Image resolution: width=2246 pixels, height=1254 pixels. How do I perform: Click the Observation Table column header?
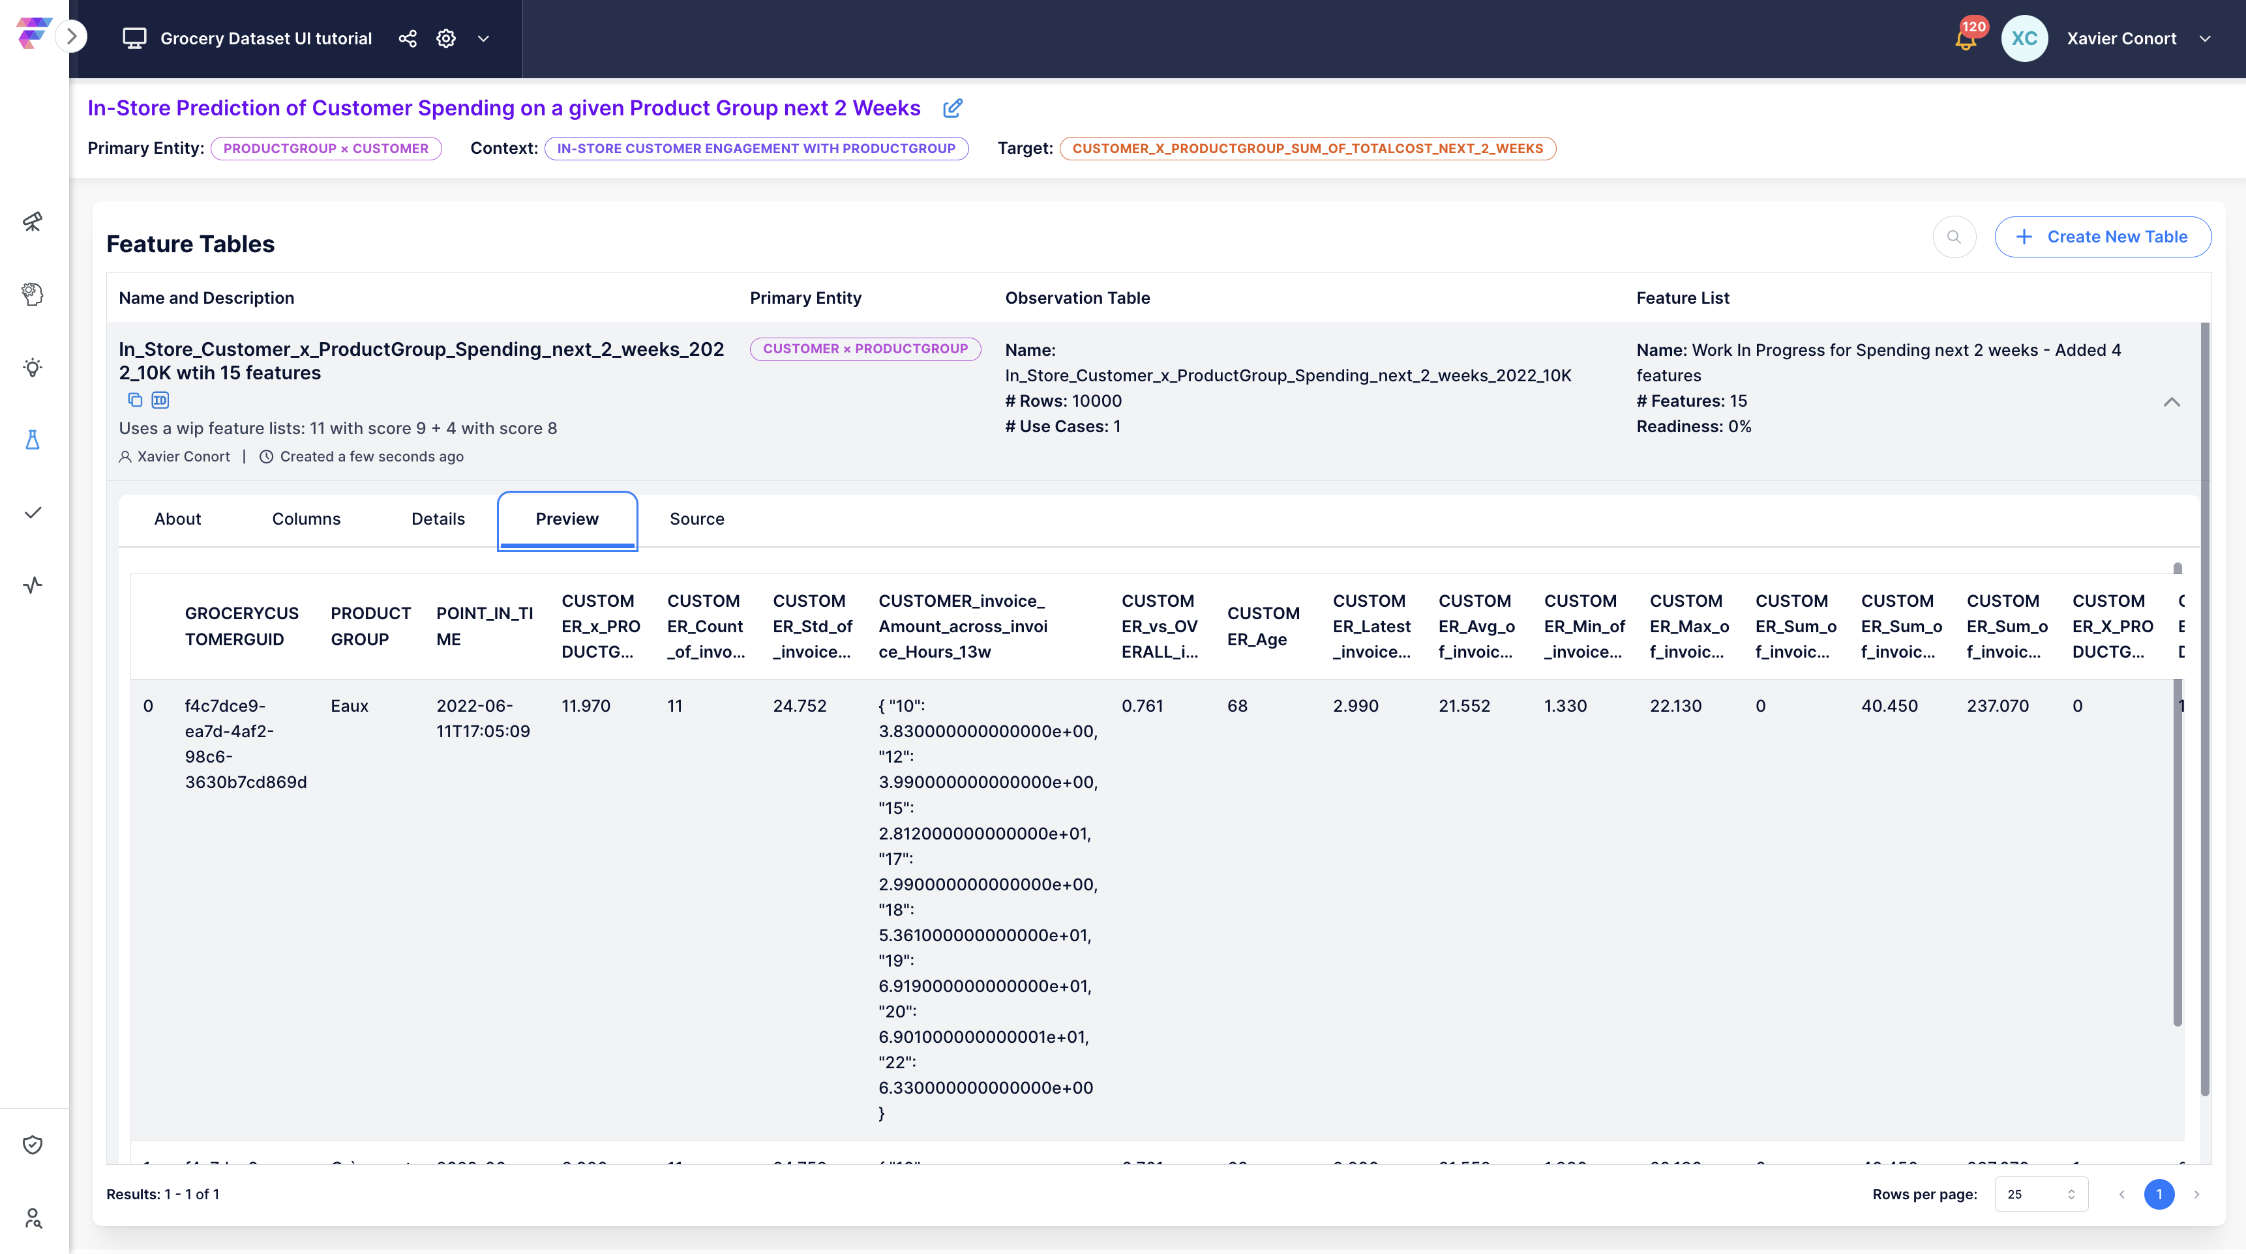(x=1077, y=298)
